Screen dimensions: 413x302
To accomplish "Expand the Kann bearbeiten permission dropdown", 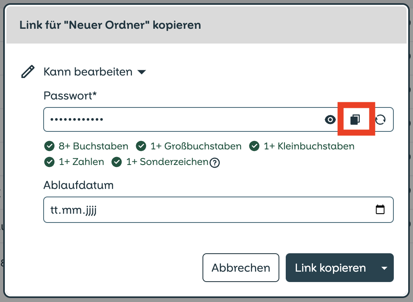I will click(142, 72).
